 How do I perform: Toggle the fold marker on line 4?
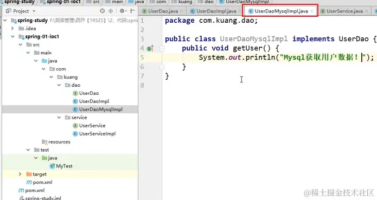[x=162, y=48]
